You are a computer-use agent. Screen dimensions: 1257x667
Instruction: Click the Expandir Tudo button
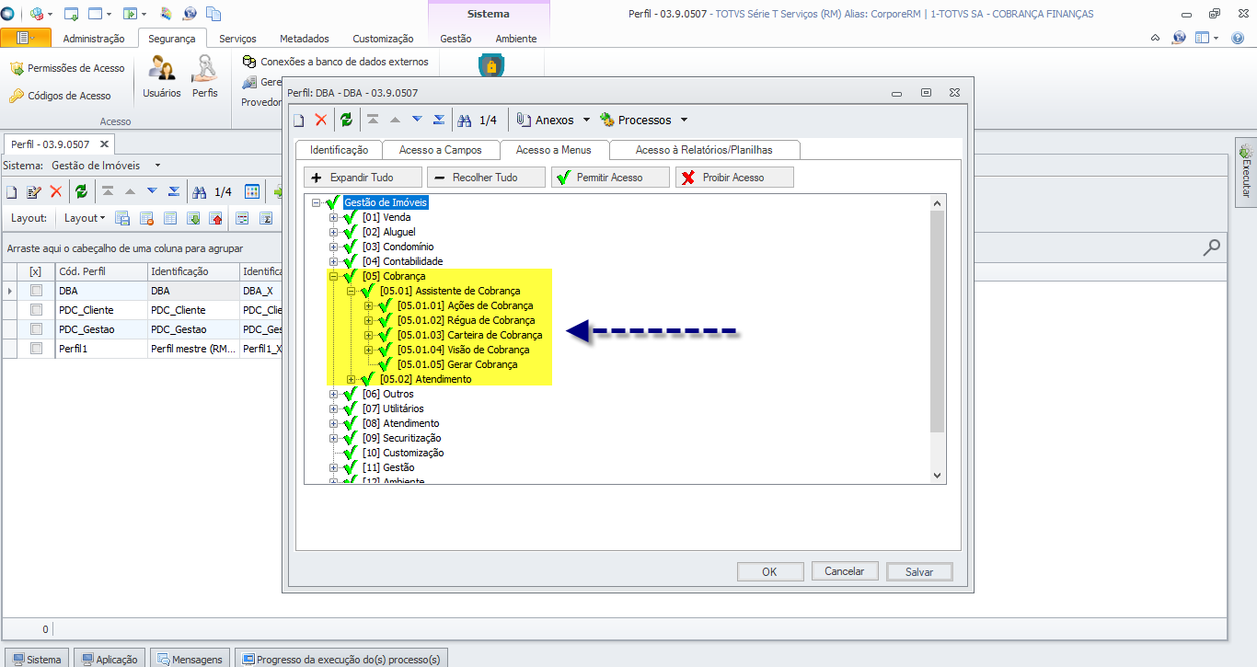point(363,178)
